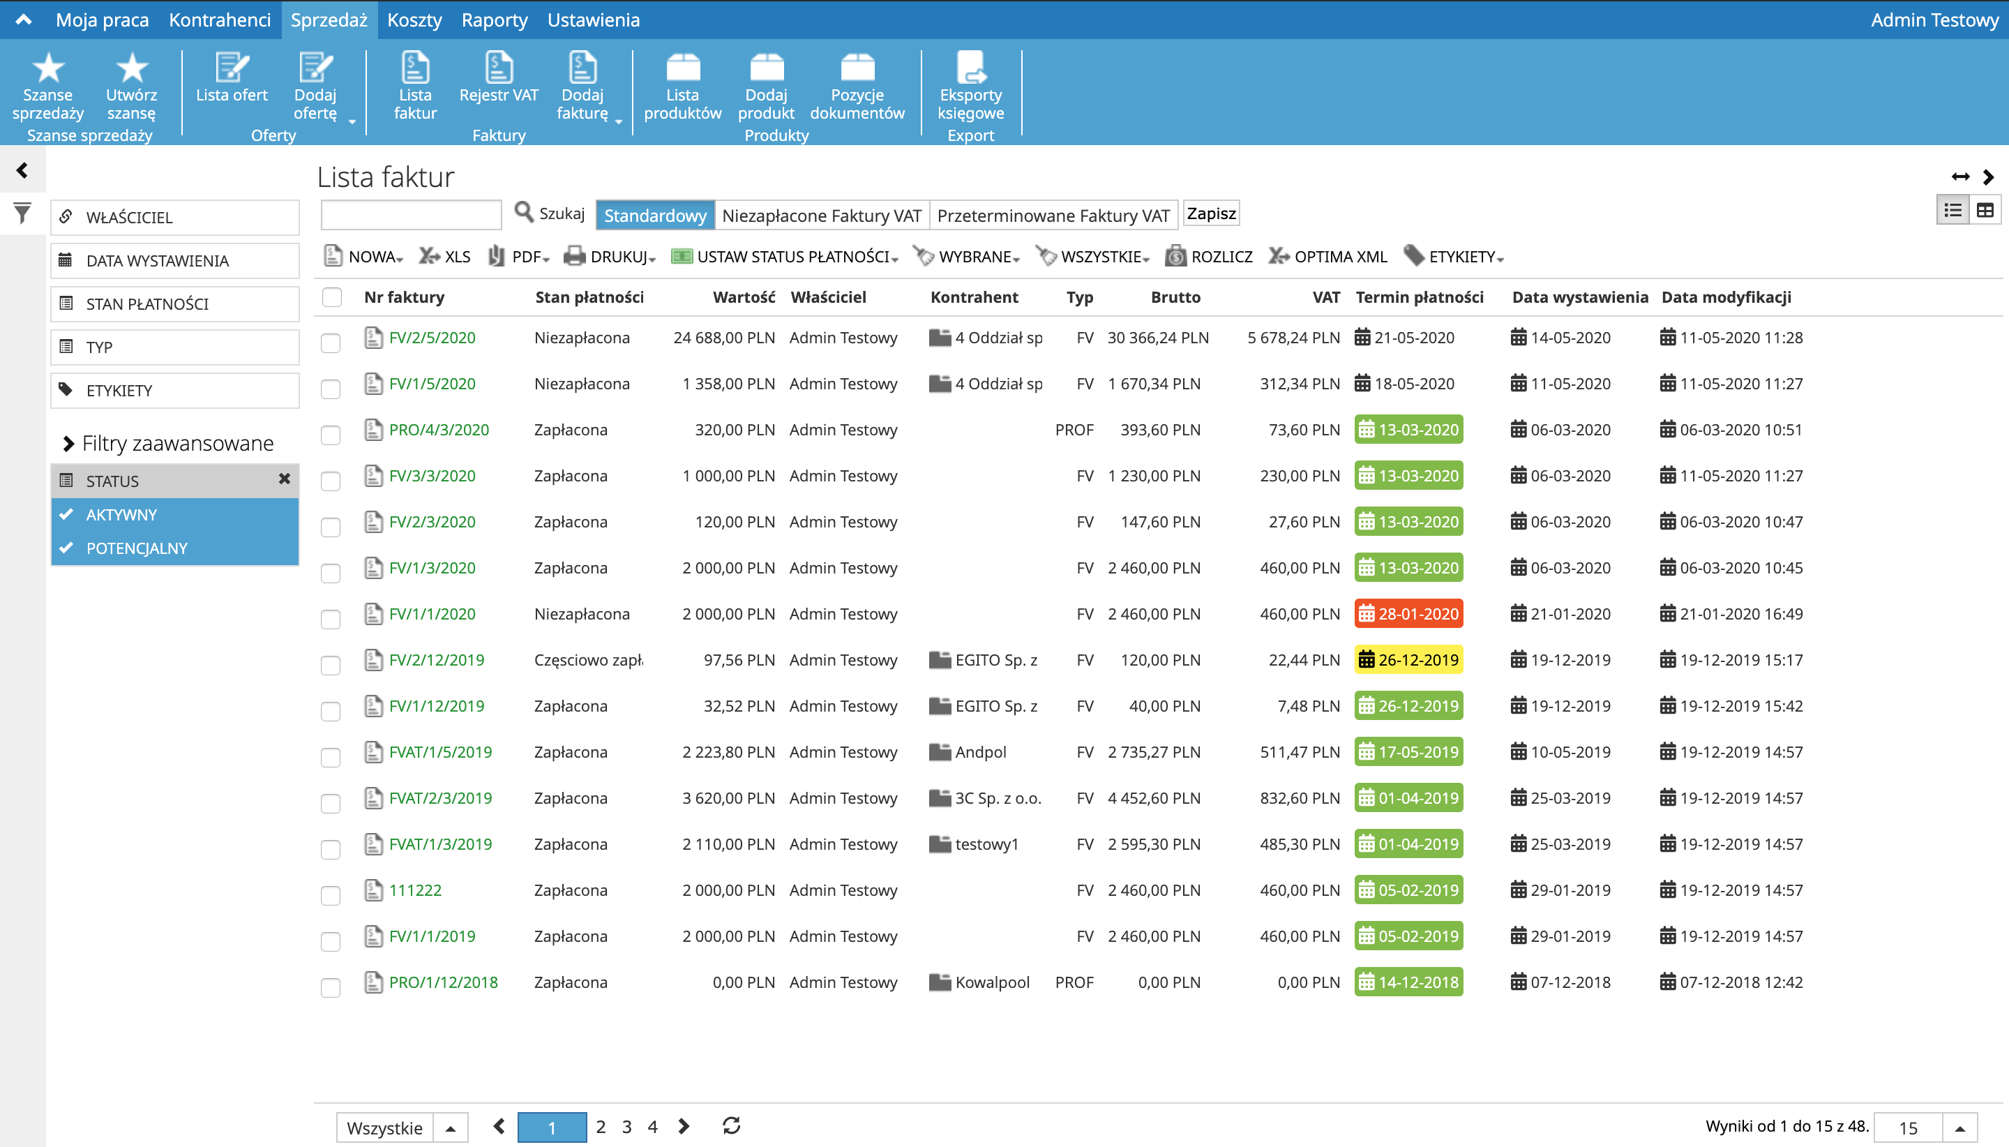Select checkbox for FV/2/12/2019 row
The height and width of the screenshot is (1147, 2009).
point(331,665)
